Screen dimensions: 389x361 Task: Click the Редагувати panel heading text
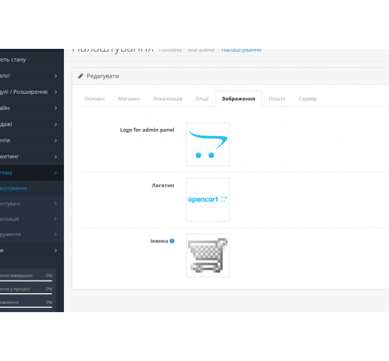click(103, 76)
